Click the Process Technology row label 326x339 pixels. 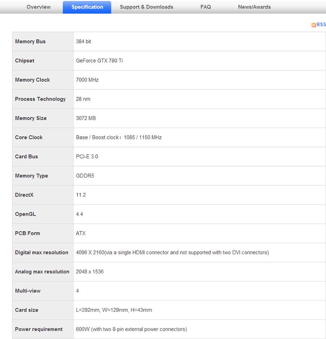tap(40, 99)
